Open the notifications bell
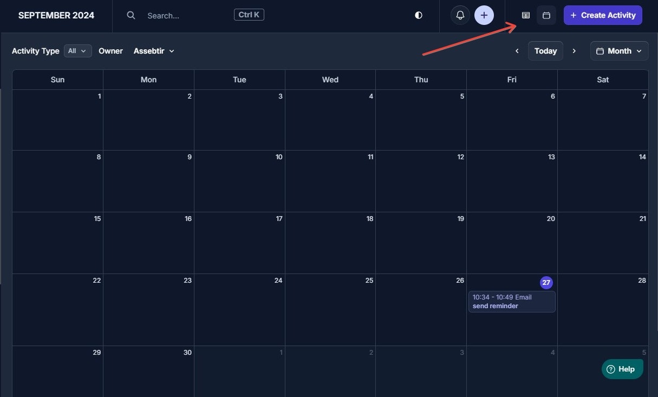 (x=460, y=15)
